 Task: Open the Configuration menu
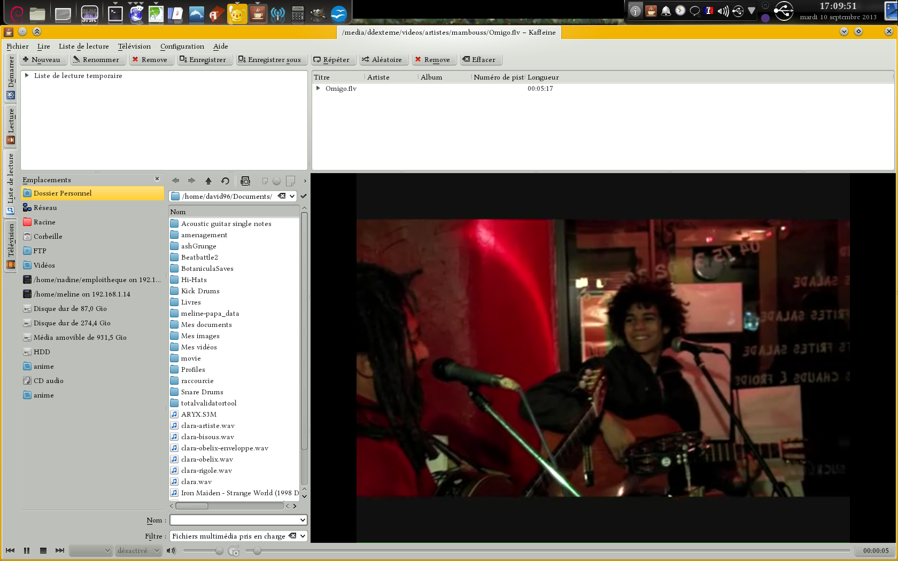click(x=182, y=46)
